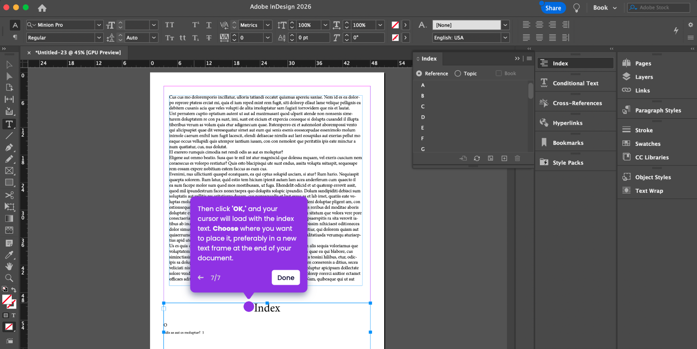Expand the English: USA language dropdown

(505, 38)
